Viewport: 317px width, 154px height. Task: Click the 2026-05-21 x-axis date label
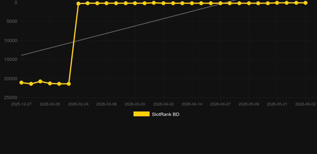pyautogui.click(x=277, y=104)
